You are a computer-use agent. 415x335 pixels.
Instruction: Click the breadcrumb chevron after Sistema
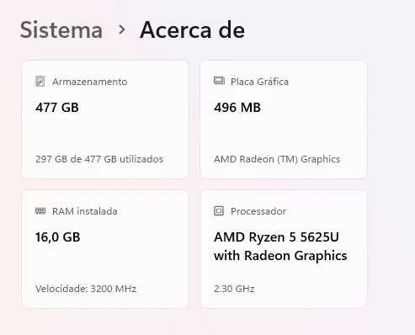pos(121,29)
